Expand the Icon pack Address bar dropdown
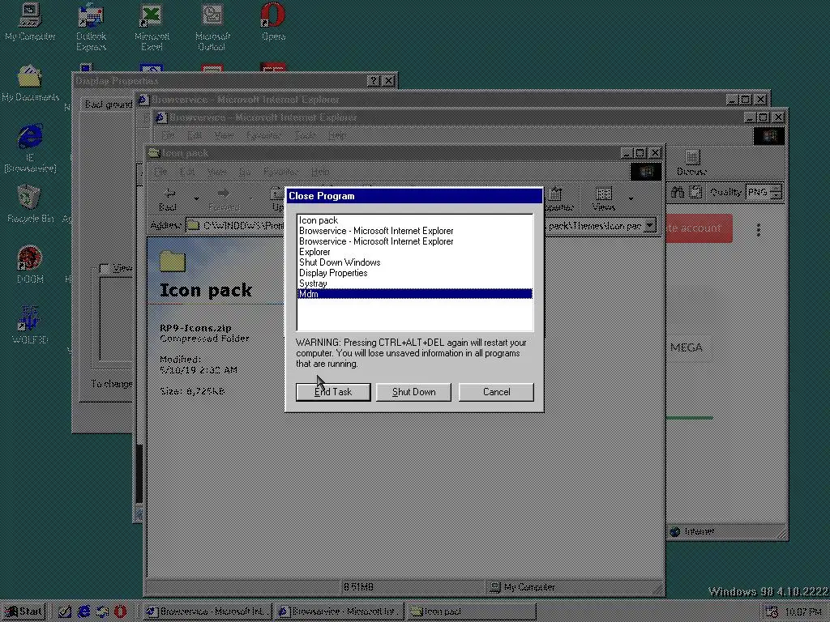The width and height of the screenshot is (830, 622). 650,226
